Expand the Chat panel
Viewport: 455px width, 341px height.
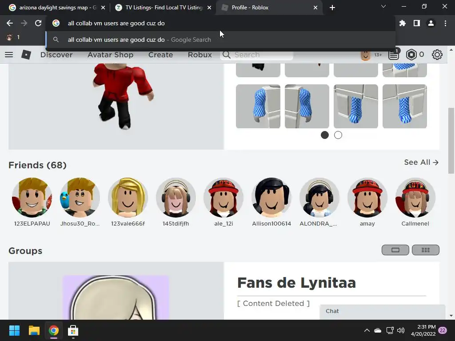click(x=383, y=311)
